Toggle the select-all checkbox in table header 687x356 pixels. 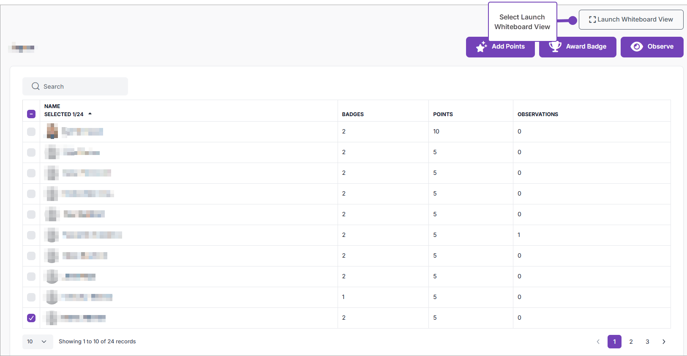31,114
